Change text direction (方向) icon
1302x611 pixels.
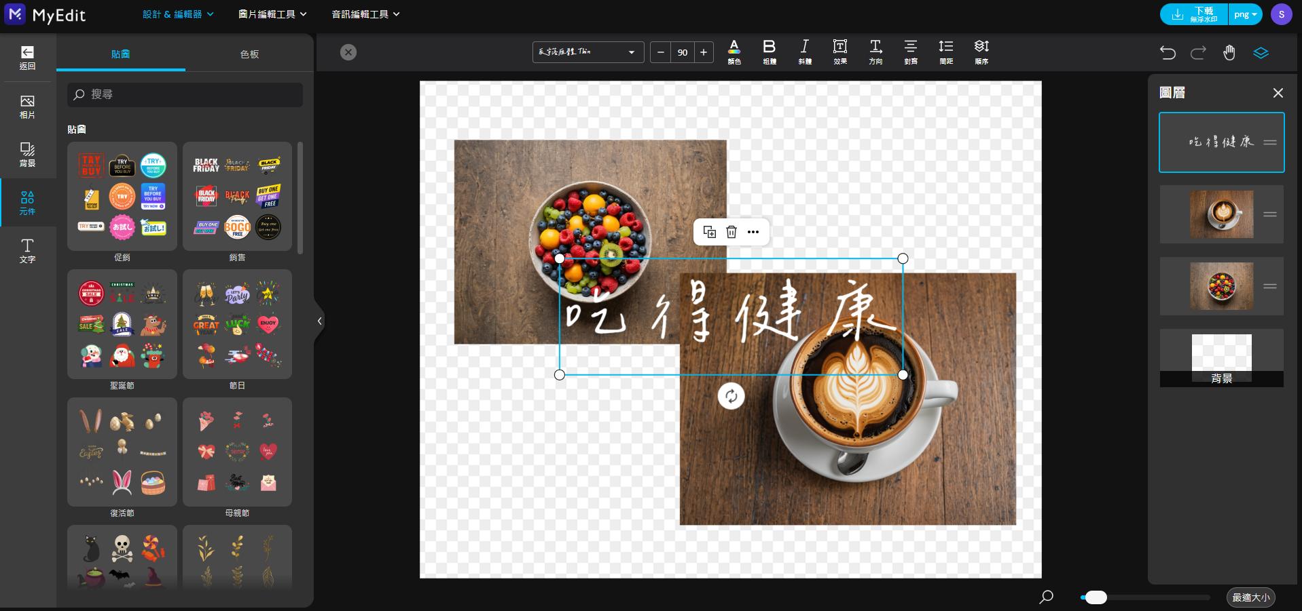coord(875,52)
